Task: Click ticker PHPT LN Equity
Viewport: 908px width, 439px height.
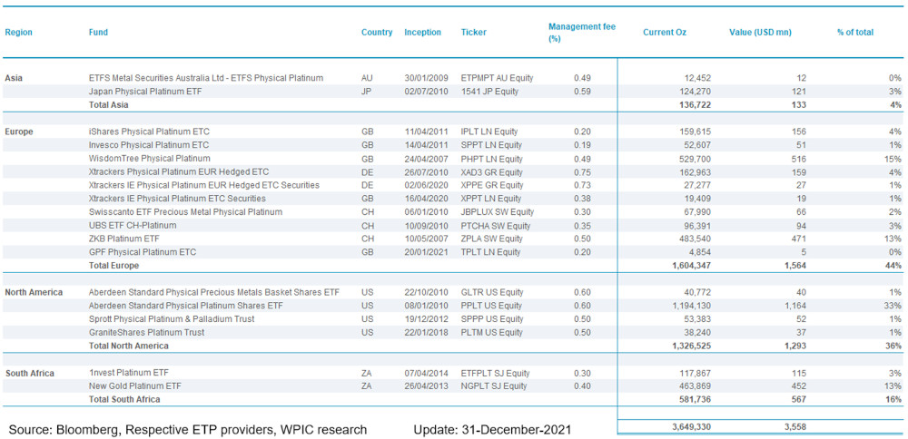Action: pyautogui.click(x=491, y=158)
